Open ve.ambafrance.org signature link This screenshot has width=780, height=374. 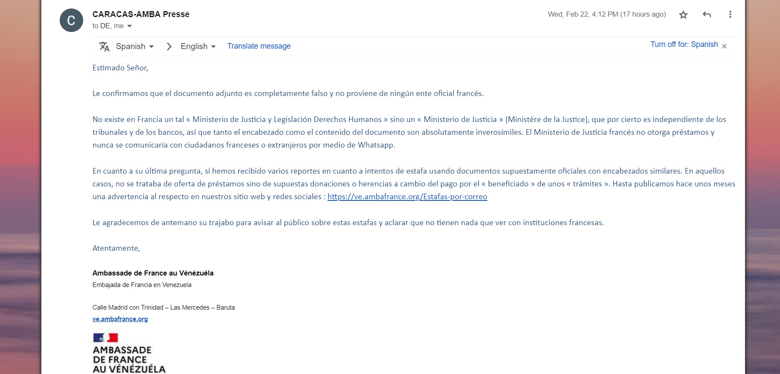[120, 319]
